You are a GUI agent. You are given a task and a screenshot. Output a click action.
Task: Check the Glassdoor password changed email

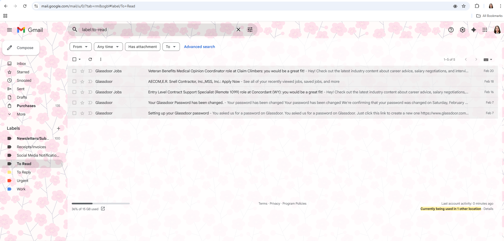click(x=74, y=103)
